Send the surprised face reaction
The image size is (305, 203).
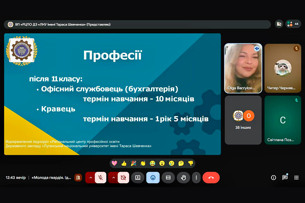coord(162,163)
